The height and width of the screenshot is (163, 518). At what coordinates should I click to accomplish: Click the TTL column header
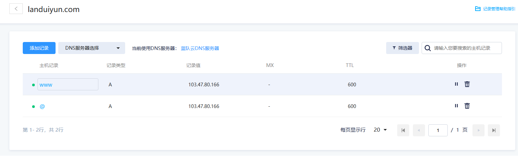(x=350, y=65)
